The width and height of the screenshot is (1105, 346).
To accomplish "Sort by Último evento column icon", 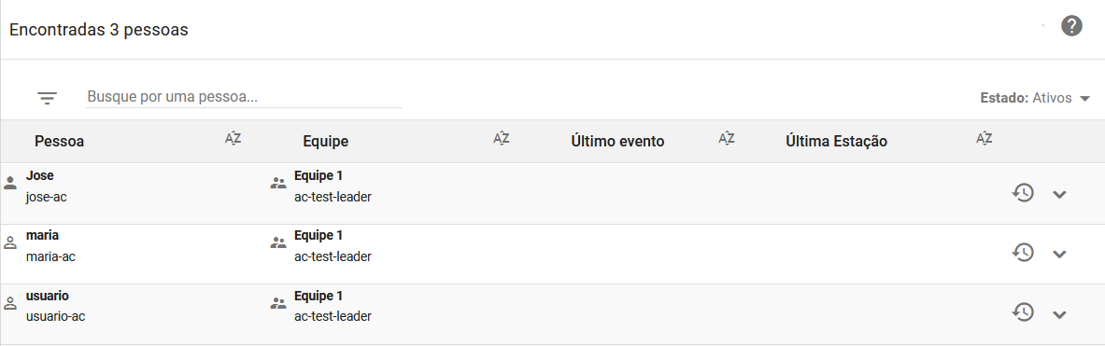I will pos(727,139).
